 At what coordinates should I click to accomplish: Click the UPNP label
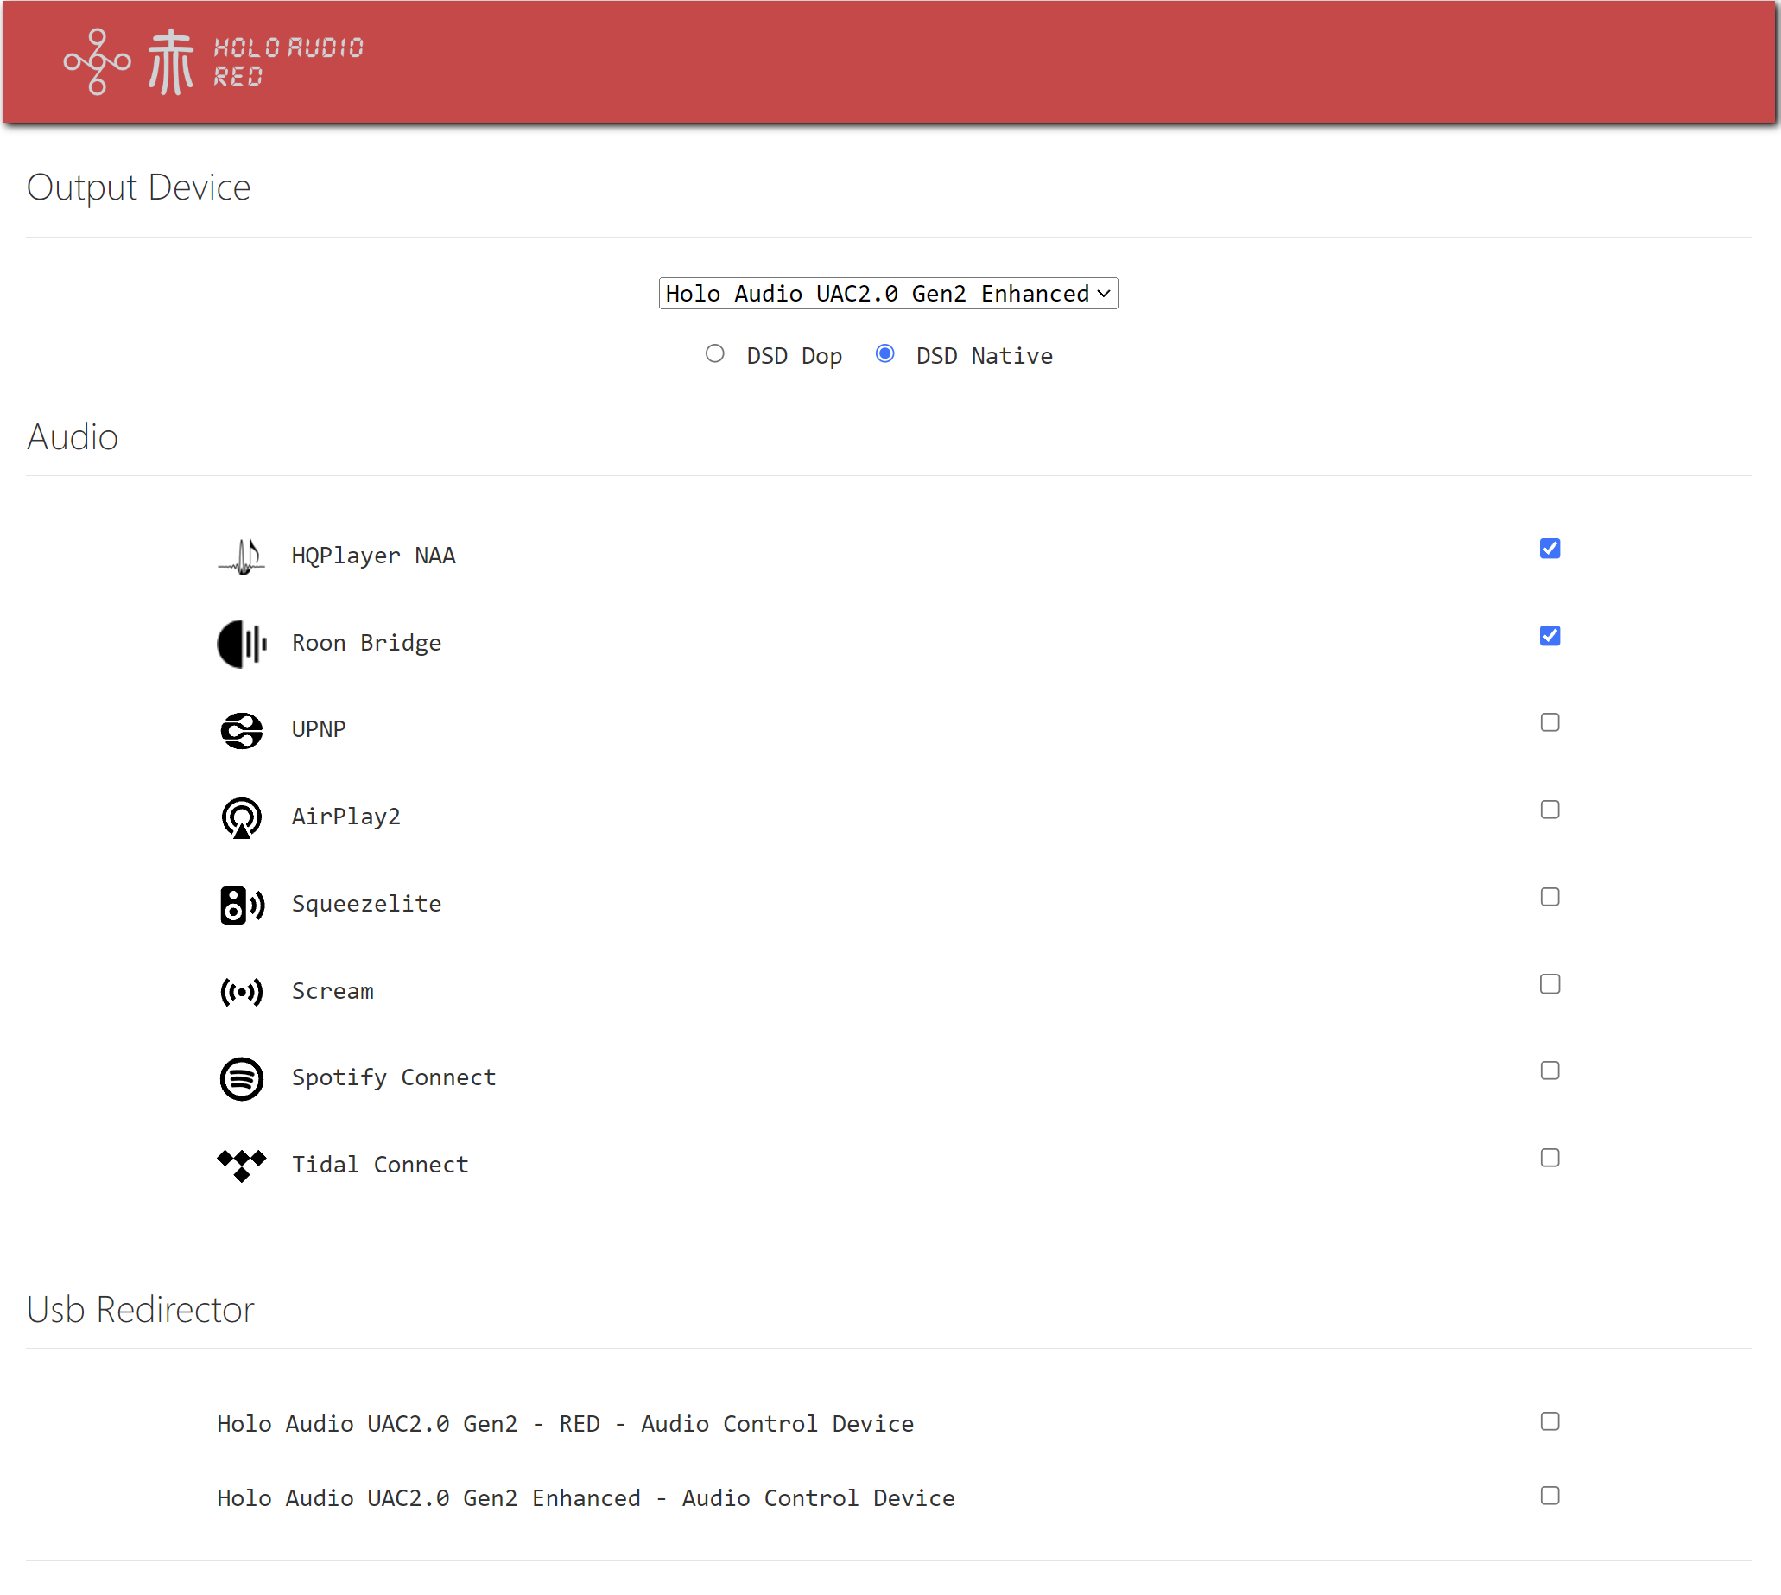click(x=318, y=729)
